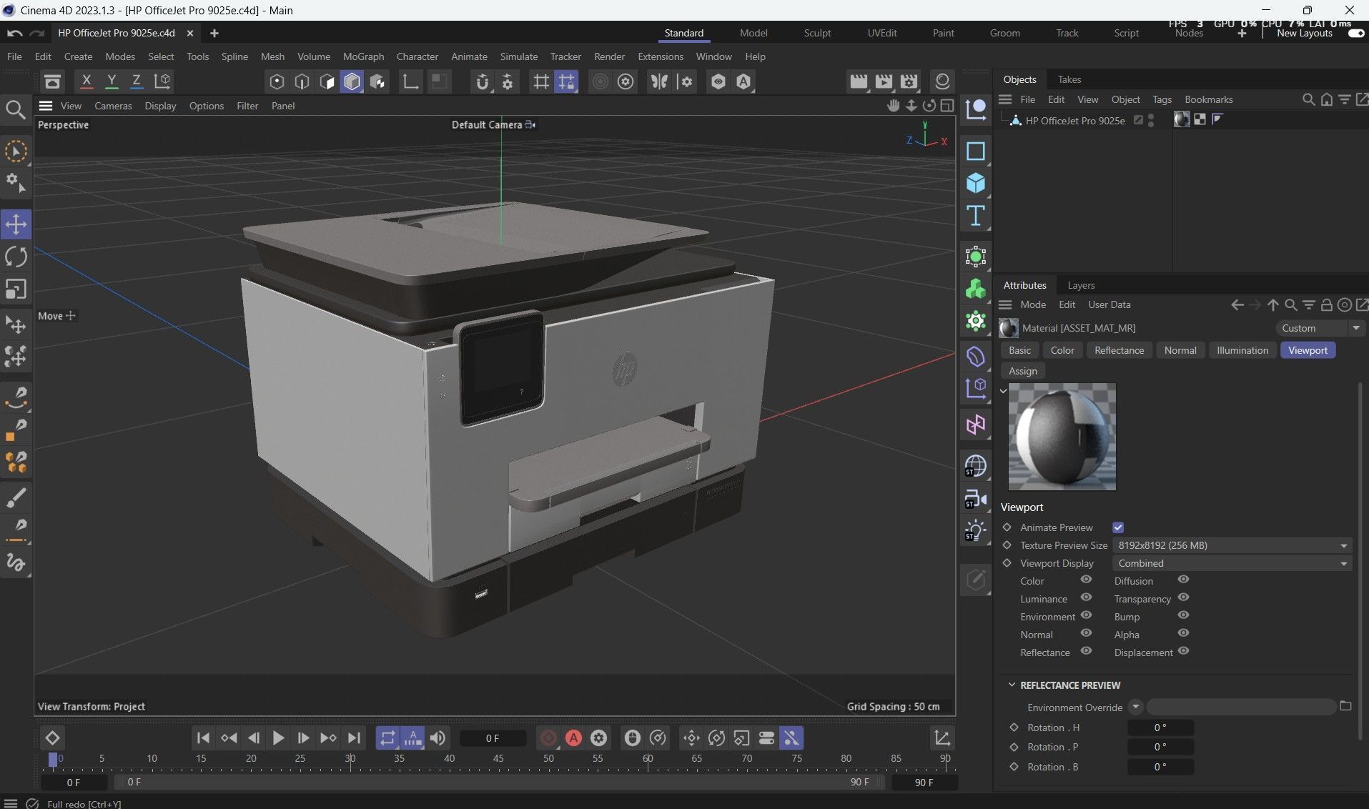The image size is (1369, 809).
Task: Switch to the Layers tab
Action: pyautogui.click(x=1081, y=285)
